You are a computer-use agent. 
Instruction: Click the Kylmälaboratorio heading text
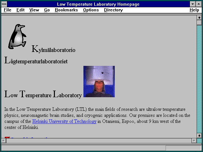pyautogui.click(x=53, y=49)
